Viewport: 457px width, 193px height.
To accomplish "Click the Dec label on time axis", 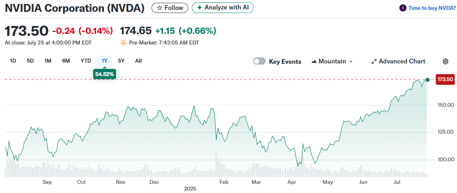I will point(154,182).
